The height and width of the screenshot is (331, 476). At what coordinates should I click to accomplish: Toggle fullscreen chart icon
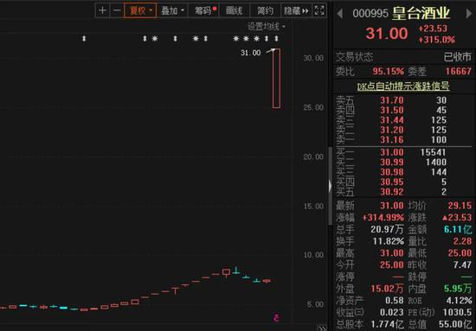click(319, 10)
